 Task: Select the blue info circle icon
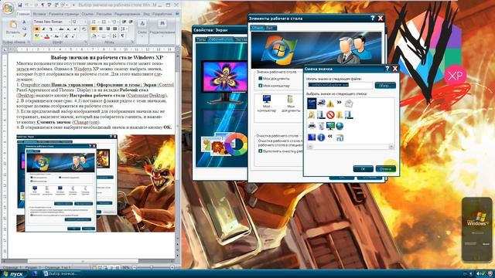point(321,137)
